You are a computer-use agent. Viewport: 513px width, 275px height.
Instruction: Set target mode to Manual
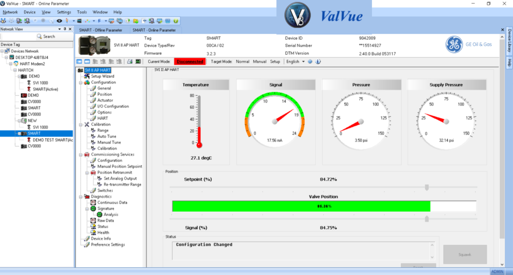pos(259,62)
